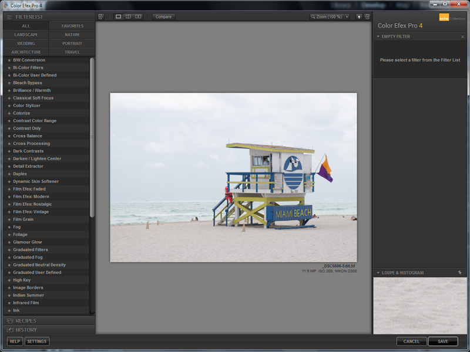The width and height of the screenshot is (470, 352).
Task: Click the star next to Fog
Action: [x=9, y=227]
